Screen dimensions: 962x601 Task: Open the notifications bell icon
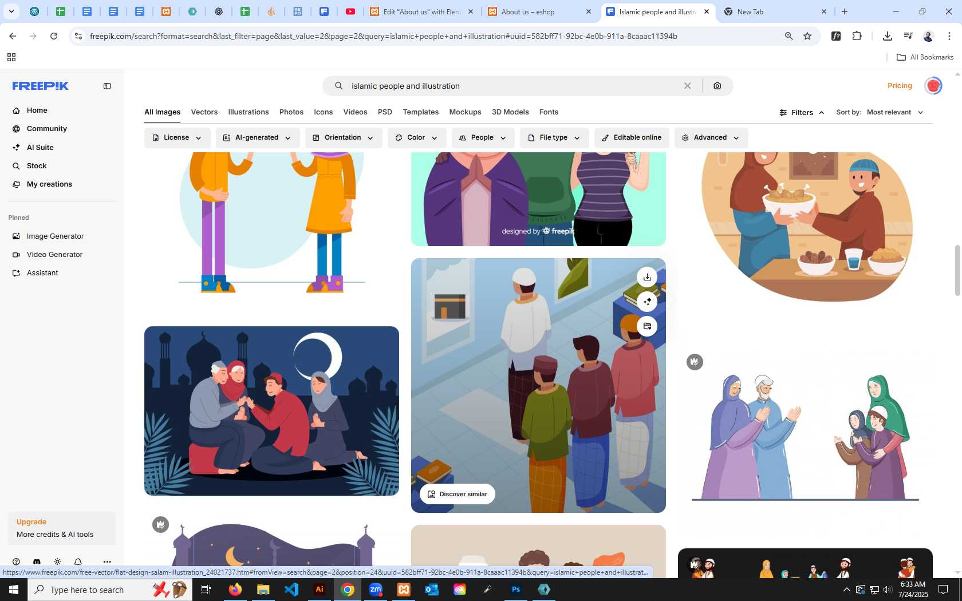(x=78, y=562)
